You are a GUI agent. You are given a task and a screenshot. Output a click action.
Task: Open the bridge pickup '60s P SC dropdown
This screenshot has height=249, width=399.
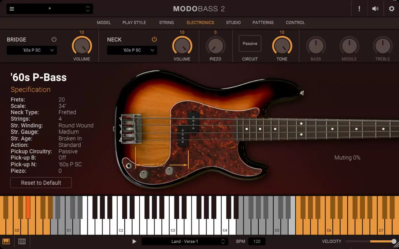(32, 50)
